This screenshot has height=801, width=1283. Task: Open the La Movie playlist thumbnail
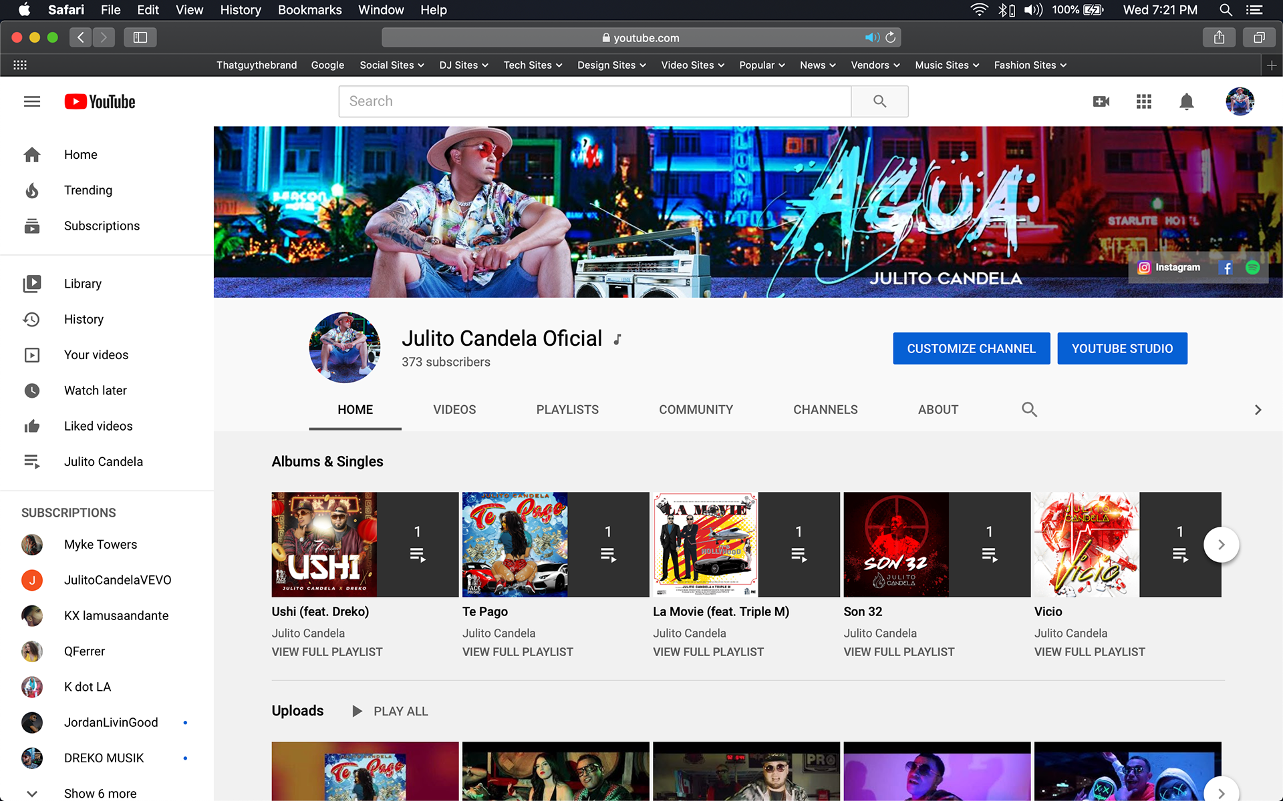(746, 545)
